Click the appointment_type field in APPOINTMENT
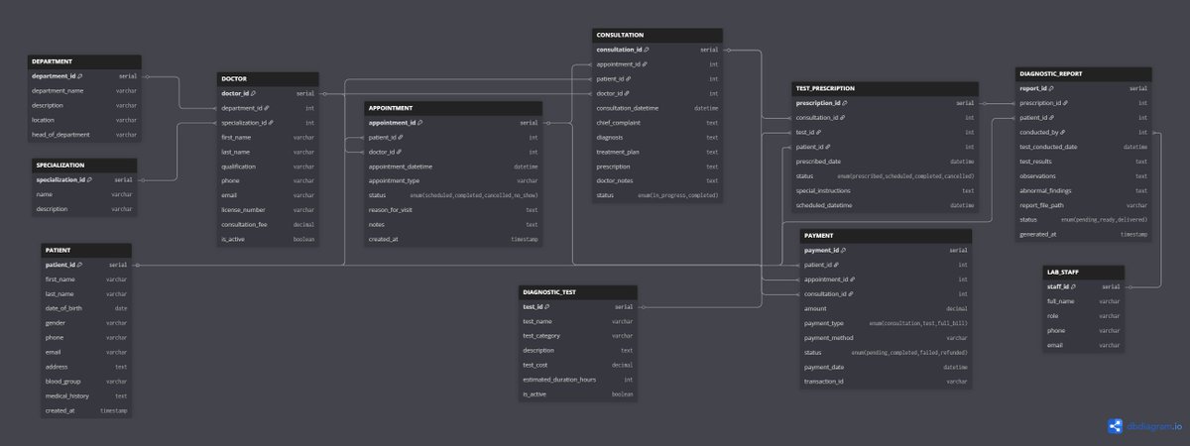This screenshot has width=1190, height=446. tap(453, 181)
